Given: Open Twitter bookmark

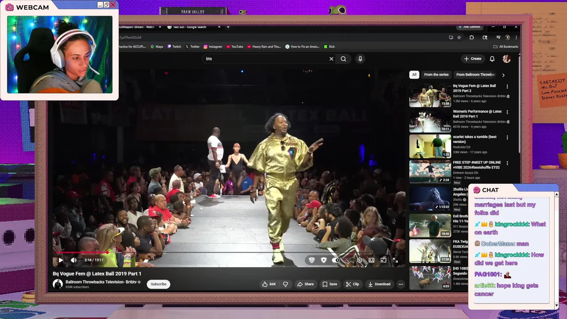Looking at the screenshot, I should coord(192,47).
